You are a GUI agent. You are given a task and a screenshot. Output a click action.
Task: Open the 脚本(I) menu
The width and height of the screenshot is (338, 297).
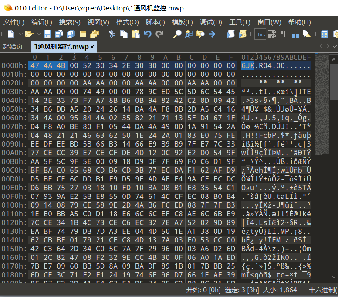point(155,22)
